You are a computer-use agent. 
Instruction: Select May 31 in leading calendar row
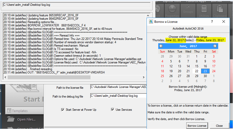(x=188, y=56)
